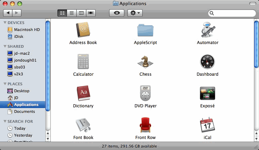This screenshot has width=259, height=150.
Task: Click status bar text "27 items, 291.56 GB available"
Action: 129,146
